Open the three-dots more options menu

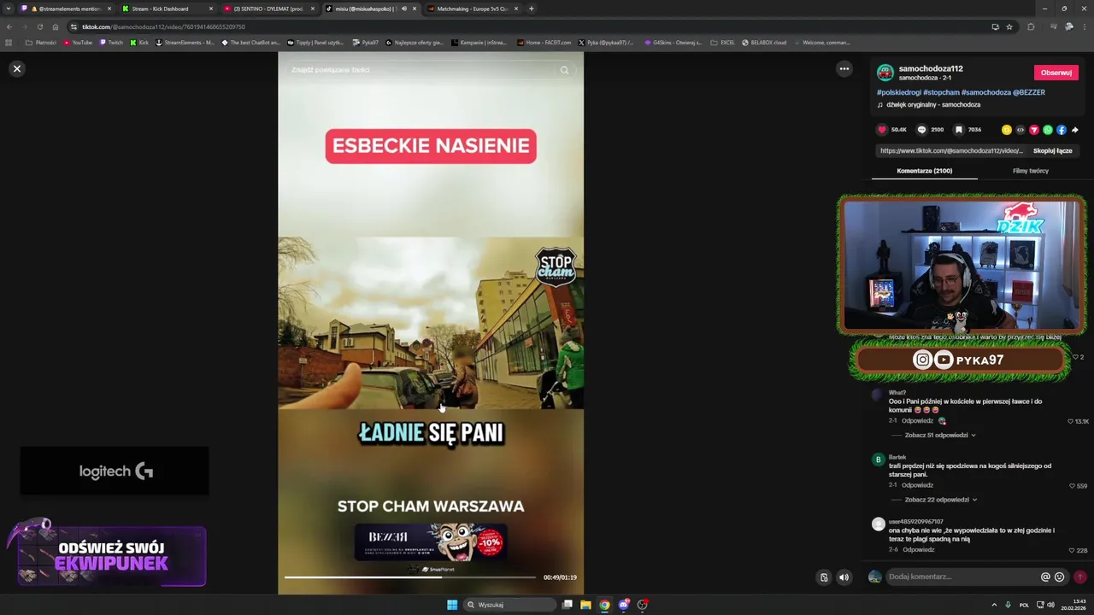click(844, 69)
